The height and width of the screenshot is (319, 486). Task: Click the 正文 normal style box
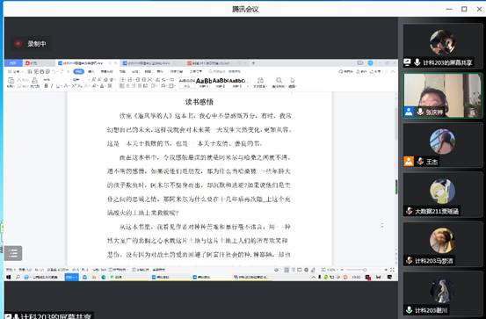click(x=187, y=82)
